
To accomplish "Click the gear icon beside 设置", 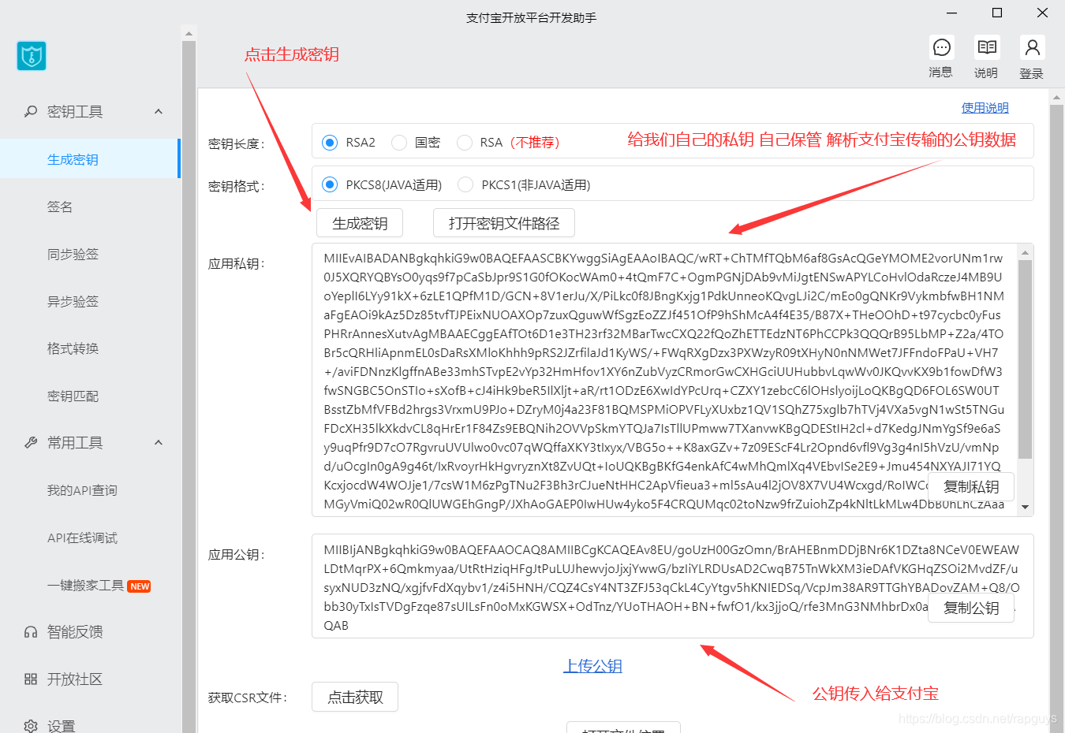I will pyautogui.click(x=31, y=726).
